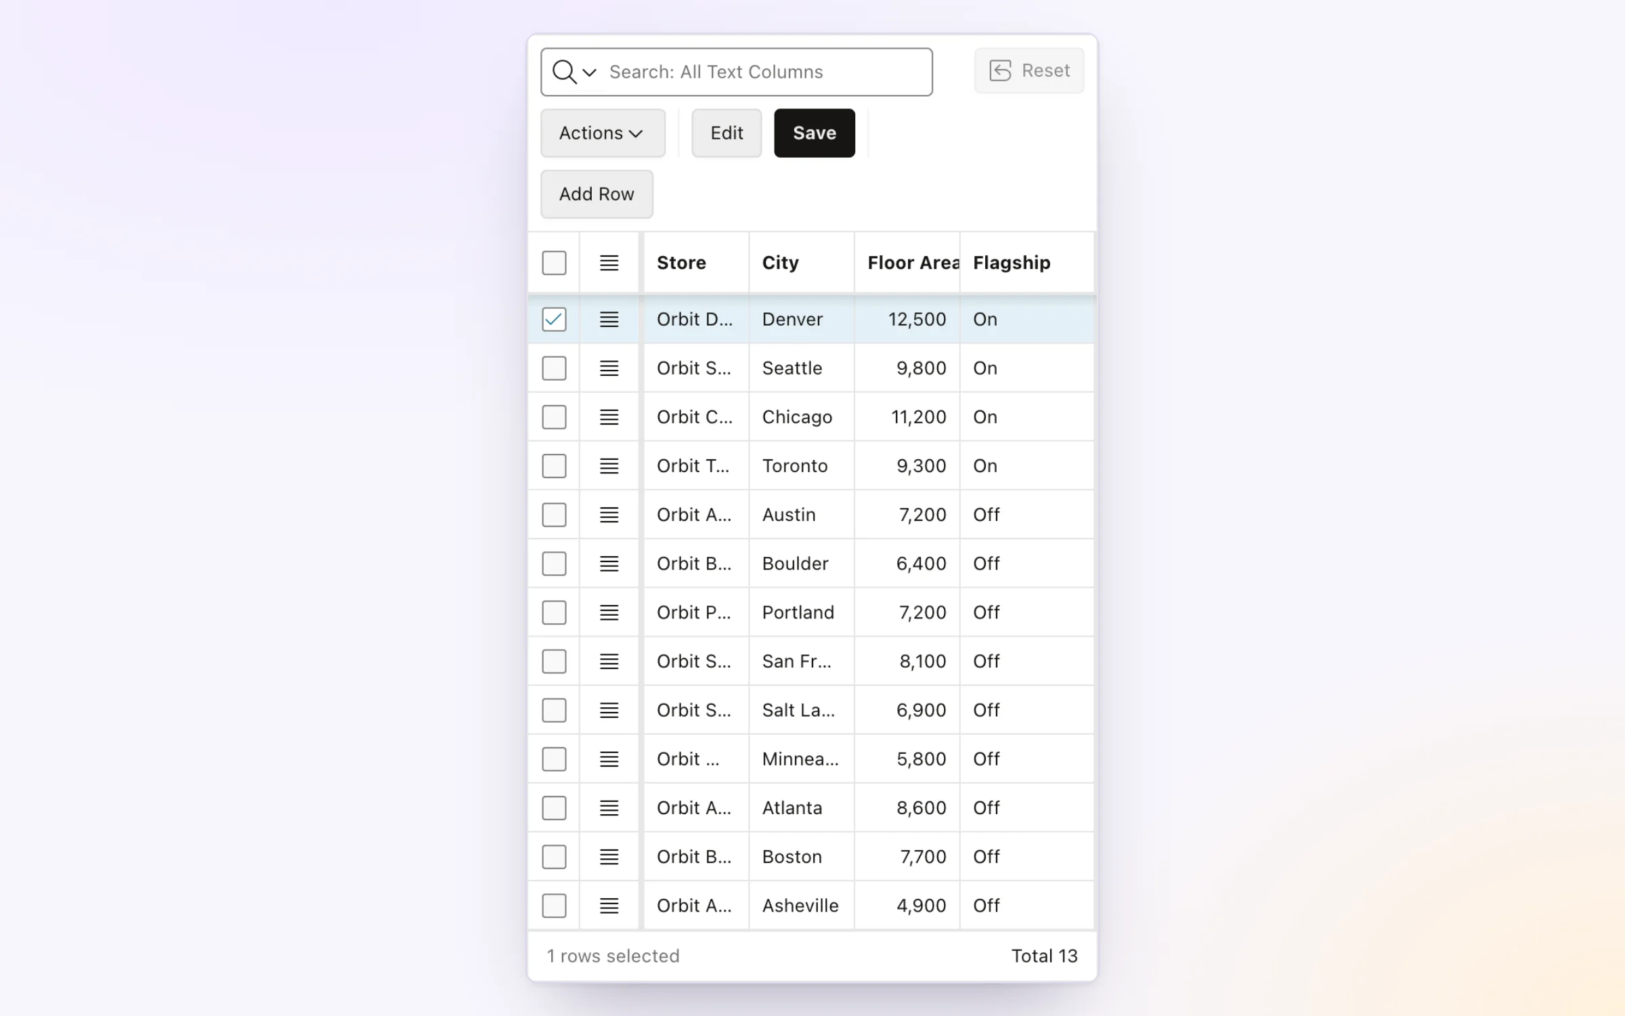Viewport: 1625px width, 1016px height.
Task: Open the row actions menu for Seattle row
Action: pos(609,368)
